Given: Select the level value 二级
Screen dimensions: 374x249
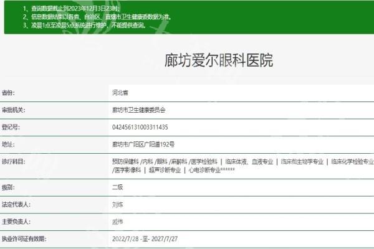Looking at the screenshot, I should [118, 187].
